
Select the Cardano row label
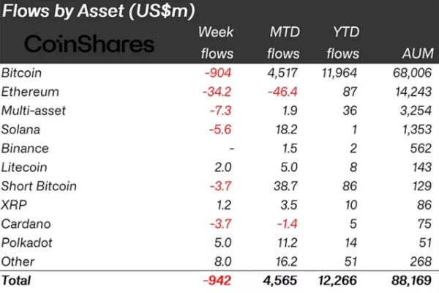point(26,223)
